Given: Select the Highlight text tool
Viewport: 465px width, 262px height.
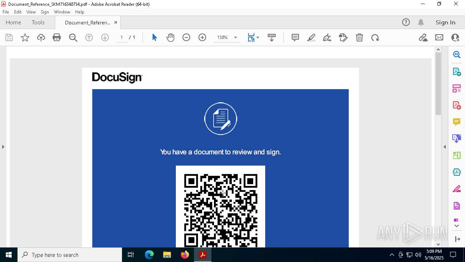Looking at the screenshot, I should click(x=311, y=37).
